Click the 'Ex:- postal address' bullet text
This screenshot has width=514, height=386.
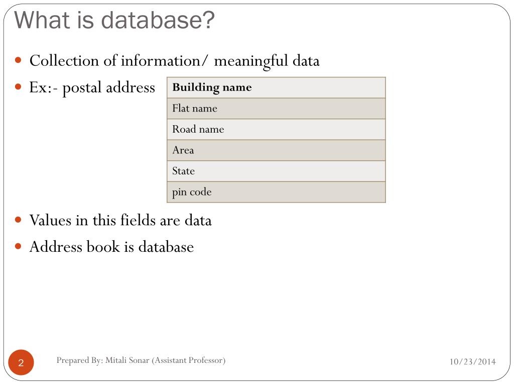tap(92, 87)
